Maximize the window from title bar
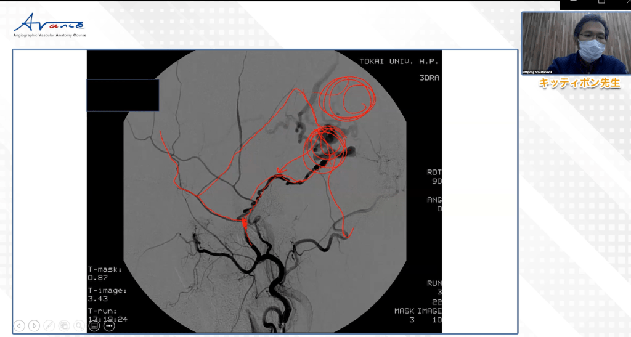Screen dimensions: 631x337 (601, 3)
